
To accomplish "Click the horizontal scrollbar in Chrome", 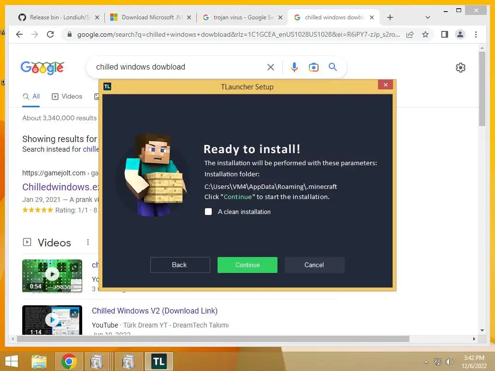I will tap(213, 339).
